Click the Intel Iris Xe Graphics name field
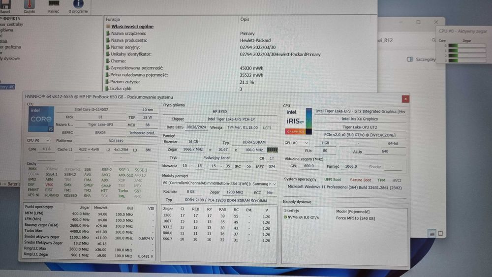492x277 pixels. coord(360,119)
